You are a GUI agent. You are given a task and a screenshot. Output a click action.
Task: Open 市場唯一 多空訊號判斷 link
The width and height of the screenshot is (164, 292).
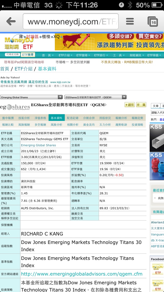pyautogui.click(x=73, y=62)
